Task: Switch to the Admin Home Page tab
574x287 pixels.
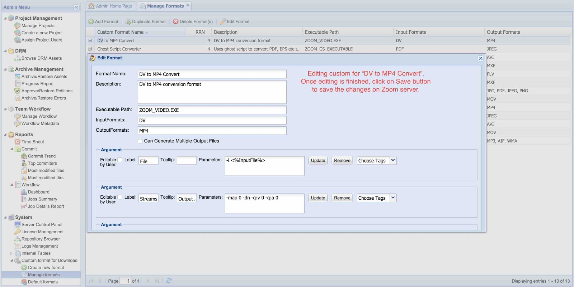Action: pyautogui.click(x=110, y=6)
